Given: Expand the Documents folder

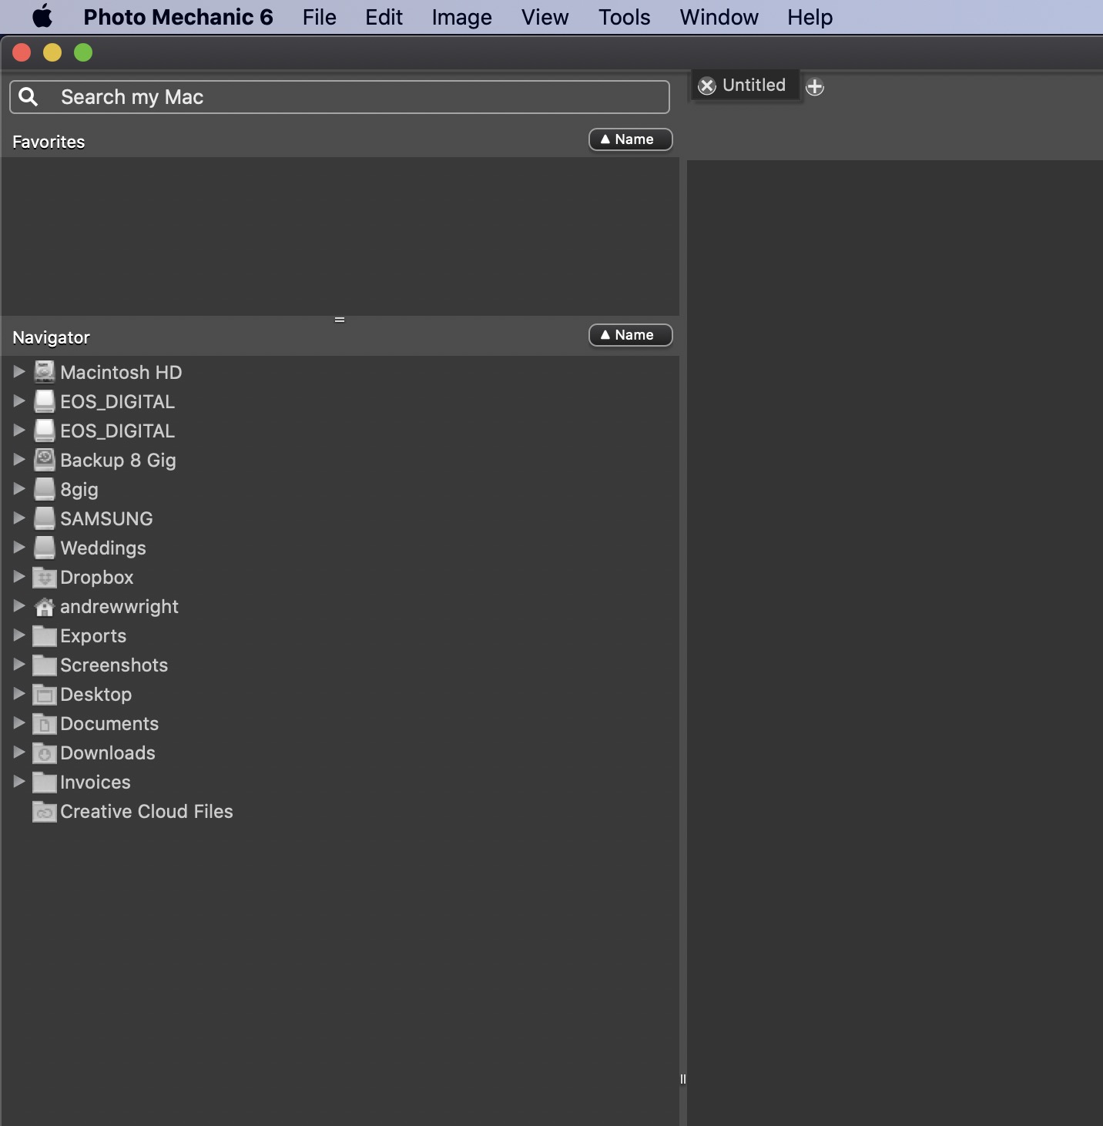Looking at the screenshot, I should [18, 723].
